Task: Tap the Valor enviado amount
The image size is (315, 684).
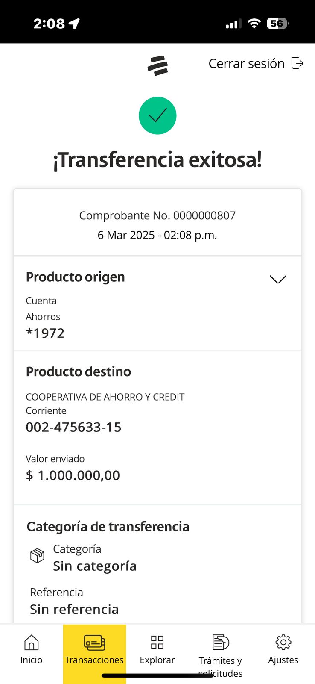Action: click(x=73, y=475)
